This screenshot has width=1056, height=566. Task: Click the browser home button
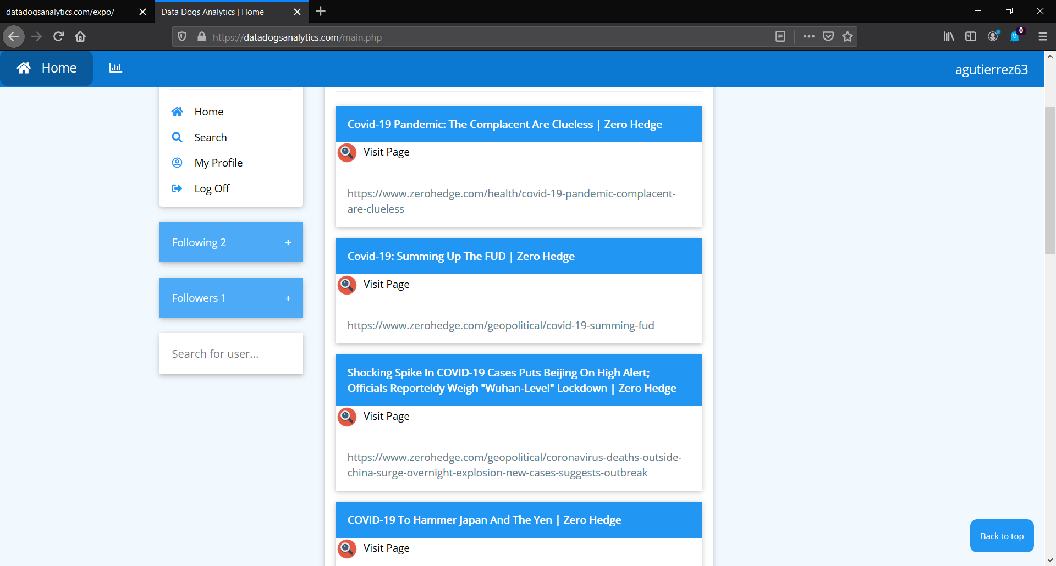pyautogui.click(x=80, y=37)
